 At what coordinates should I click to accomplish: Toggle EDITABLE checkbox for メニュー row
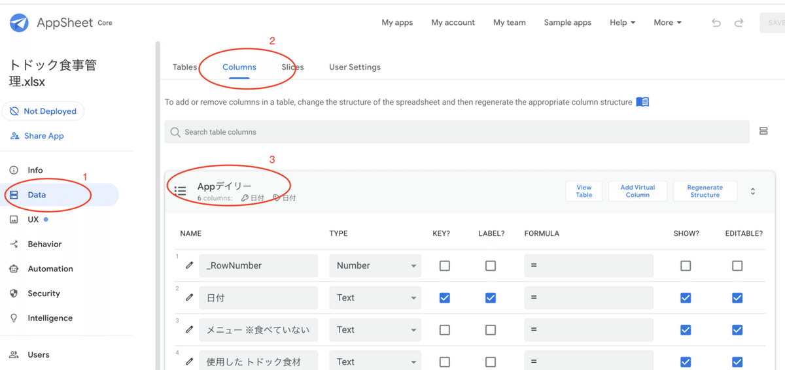[x=737, y=329]
